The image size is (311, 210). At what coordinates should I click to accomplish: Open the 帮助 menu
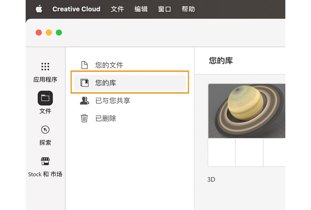point(188,9)
